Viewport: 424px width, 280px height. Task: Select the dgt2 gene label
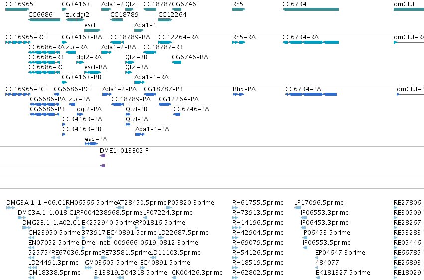point(83,15)
